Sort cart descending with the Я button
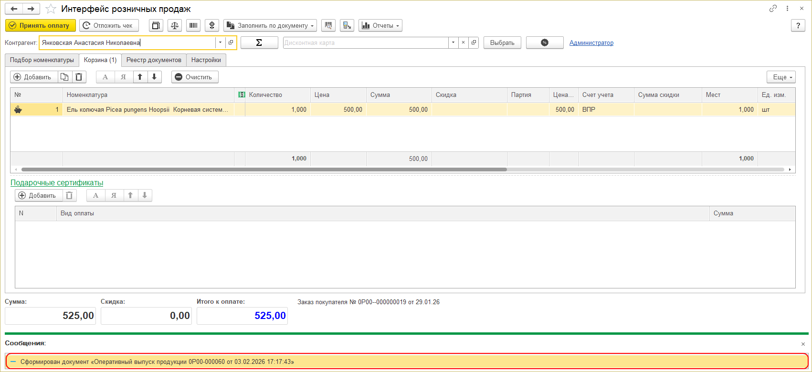The image size is (812, 372). click(x=123, y=77)
